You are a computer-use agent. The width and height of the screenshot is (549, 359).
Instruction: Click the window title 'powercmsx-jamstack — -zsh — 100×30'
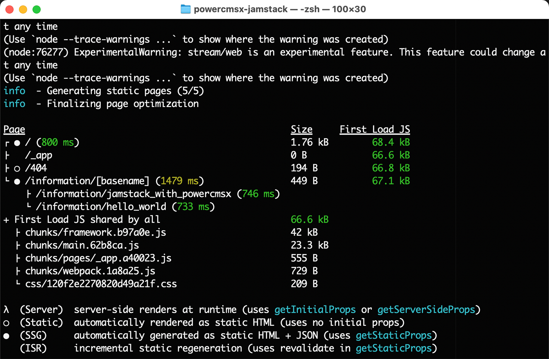280,9
